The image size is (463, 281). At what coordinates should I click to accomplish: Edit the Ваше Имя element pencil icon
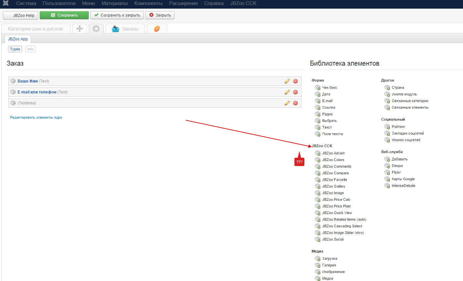[287, 81]
